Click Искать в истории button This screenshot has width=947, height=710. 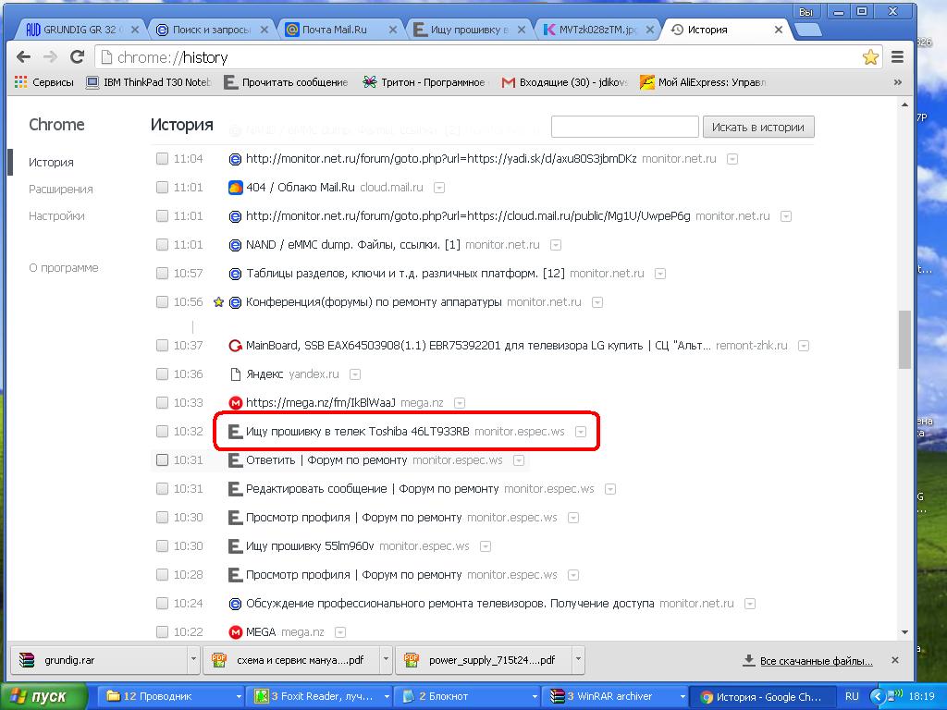pos(758,127)
